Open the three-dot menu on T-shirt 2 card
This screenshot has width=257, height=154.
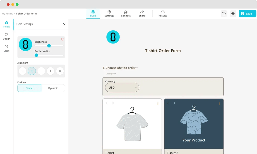coord(220,103)
